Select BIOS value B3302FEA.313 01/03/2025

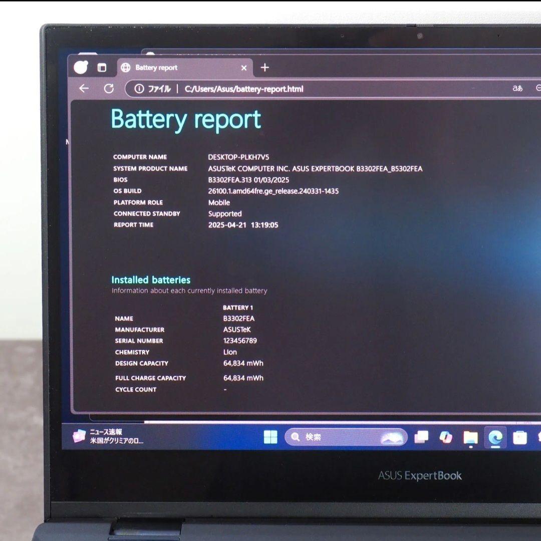click(x=248, y=180)
